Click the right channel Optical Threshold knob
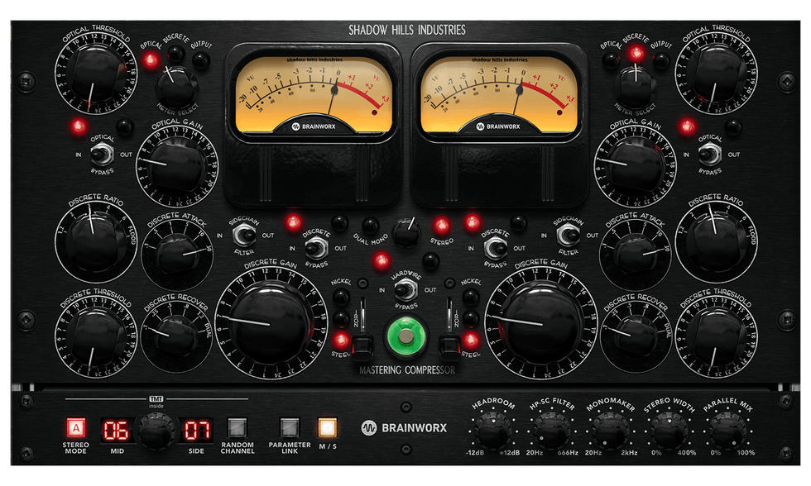Screen dimensions: 811x486 [716, 73]
